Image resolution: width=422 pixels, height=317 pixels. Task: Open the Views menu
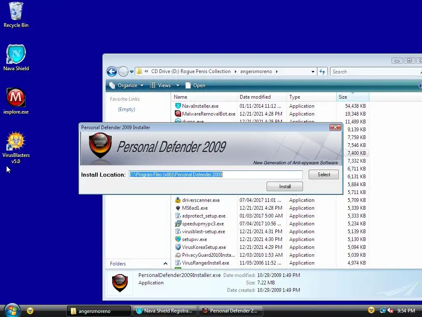161,85
